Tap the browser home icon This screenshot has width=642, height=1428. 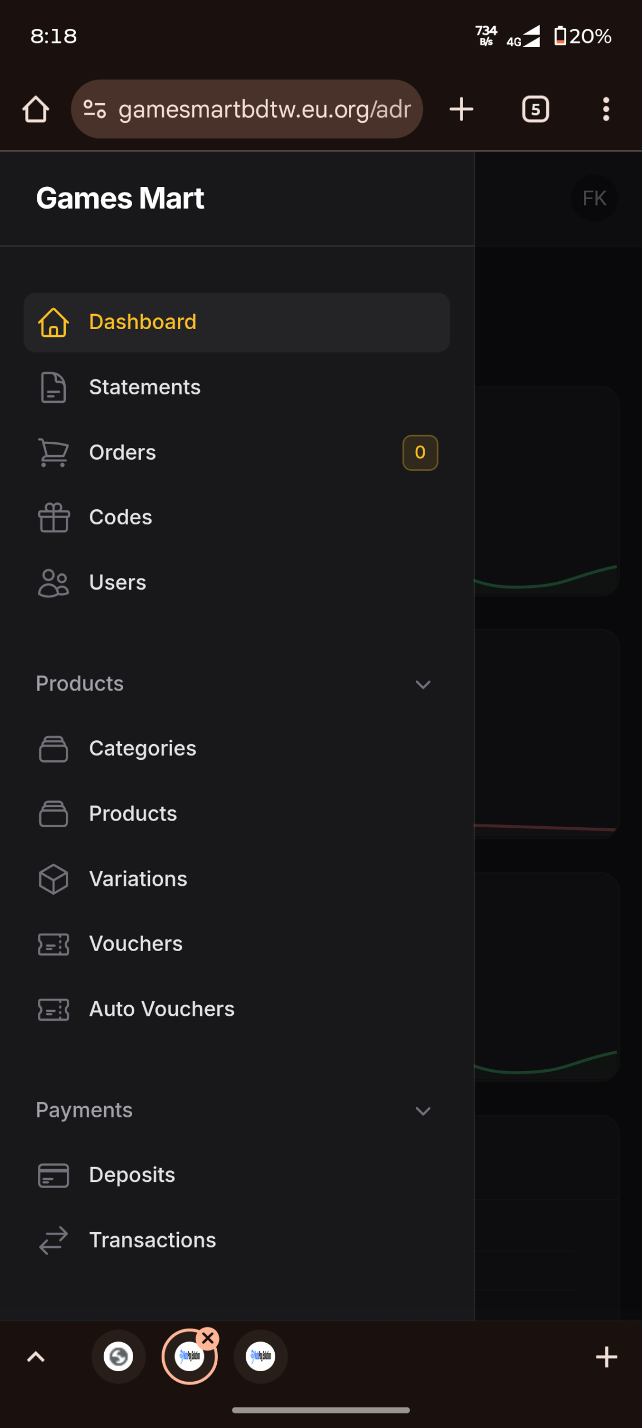click(x=36, y=109)
